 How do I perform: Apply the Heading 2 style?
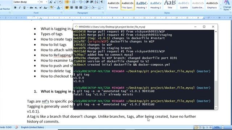click(x=156, y=5)
